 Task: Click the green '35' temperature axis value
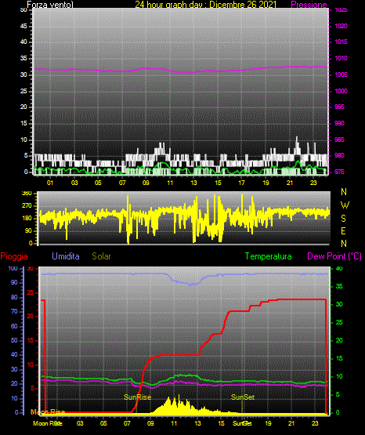[339, 286]
